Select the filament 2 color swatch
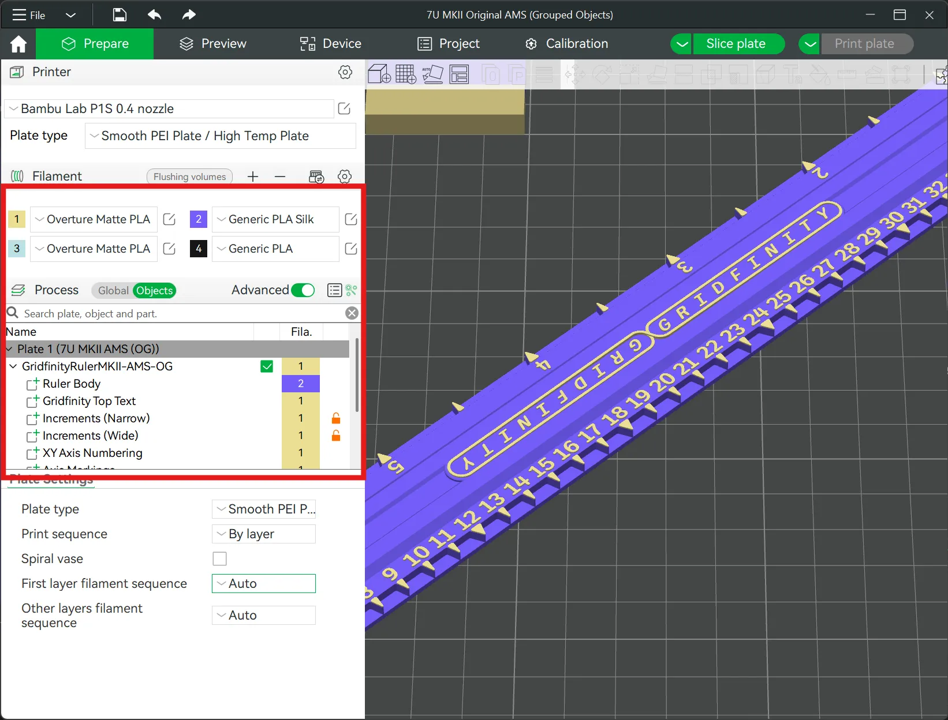 (x=198, y=219)
